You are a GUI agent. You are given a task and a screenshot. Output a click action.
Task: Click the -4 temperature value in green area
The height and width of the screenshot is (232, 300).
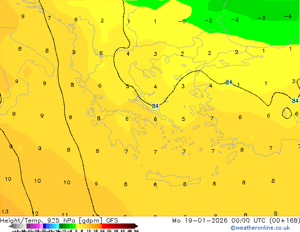(x=288, y=16)
